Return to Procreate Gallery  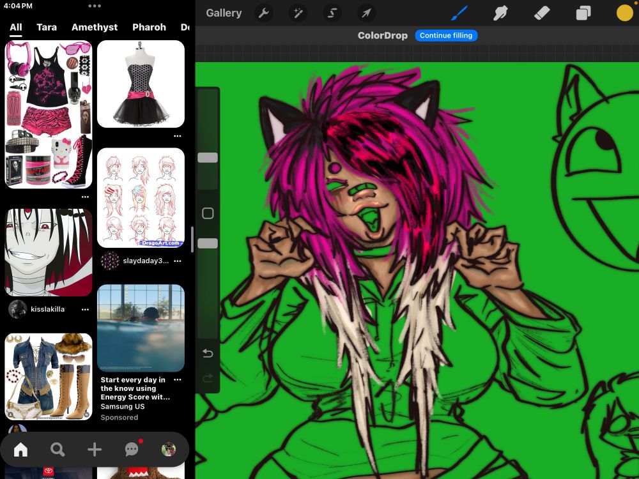224,13
